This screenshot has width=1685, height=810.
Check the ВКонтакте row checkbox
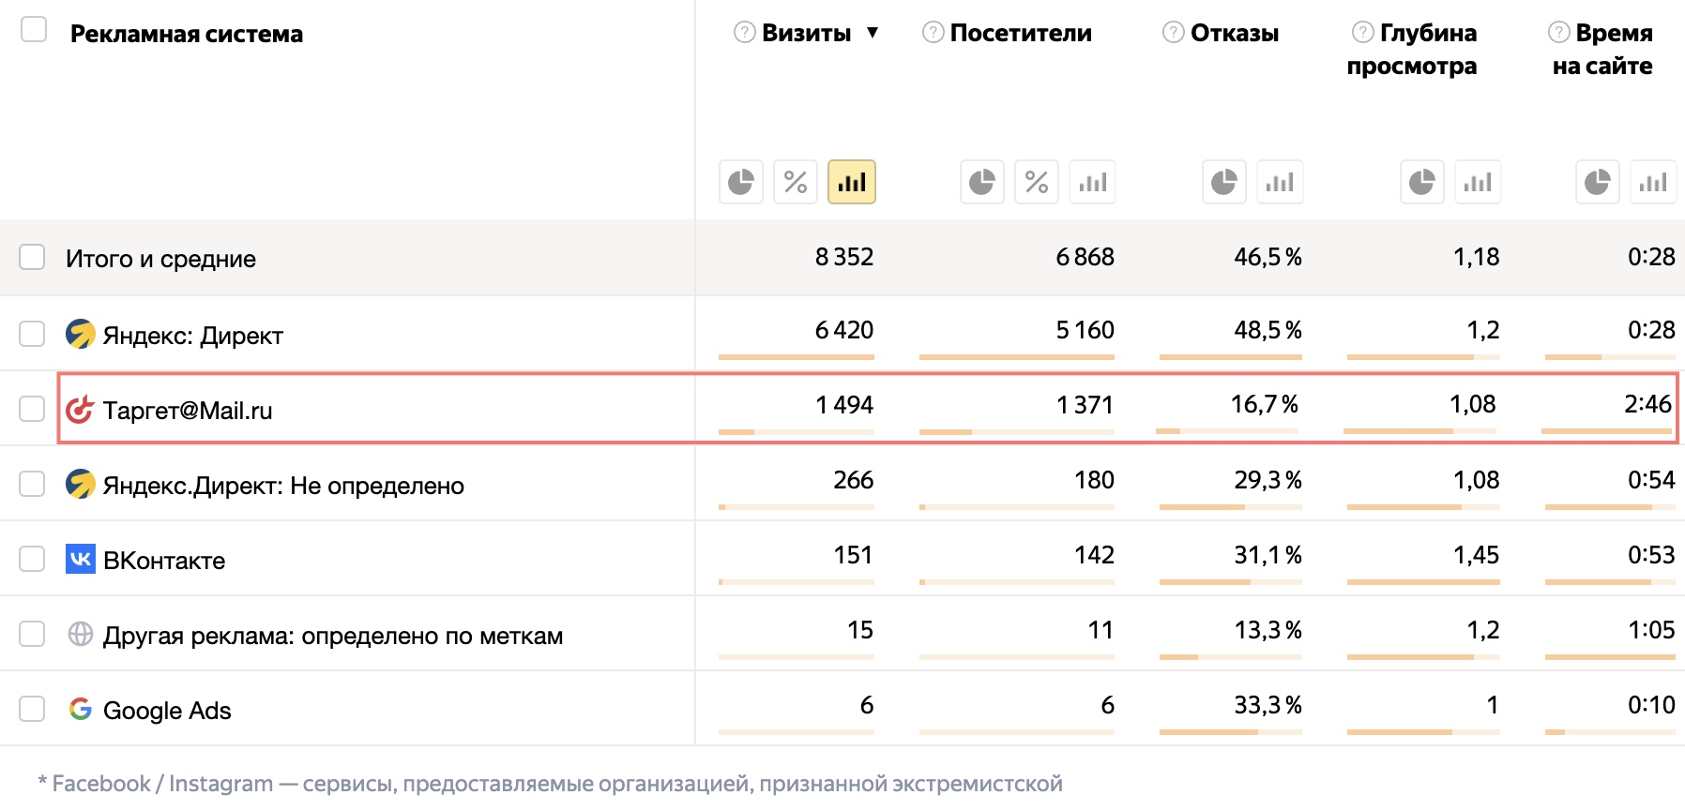pos(33,558)
